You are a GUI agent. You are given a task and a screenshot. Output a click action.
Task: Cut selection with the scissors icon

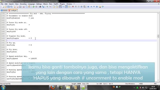pyautogui.click(x=24, y=7)
